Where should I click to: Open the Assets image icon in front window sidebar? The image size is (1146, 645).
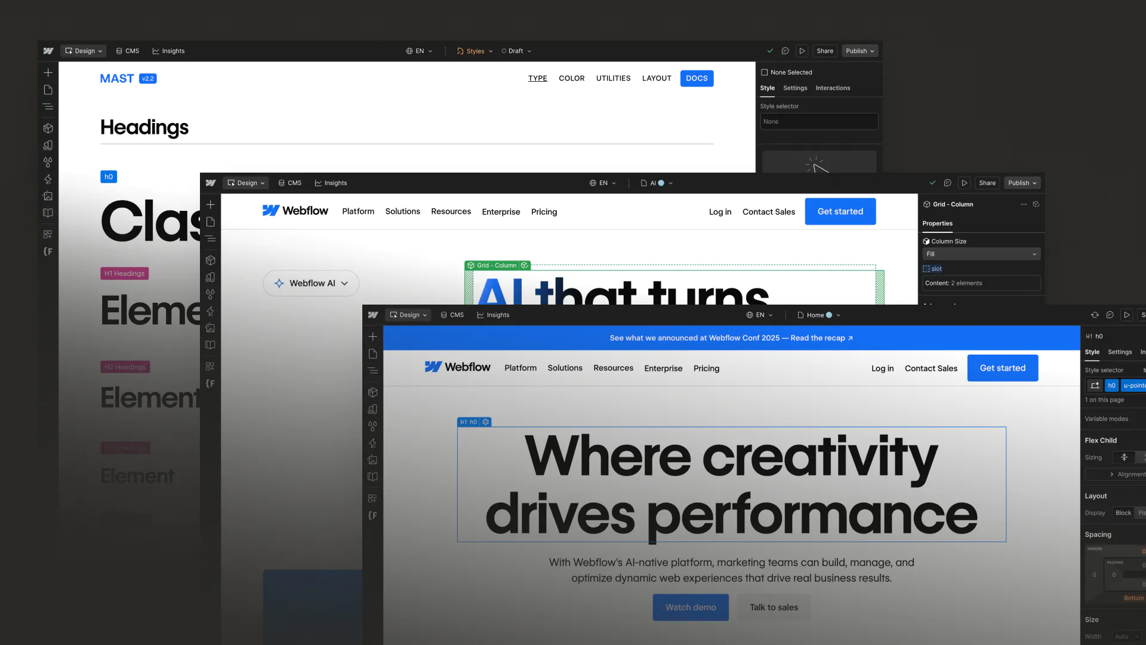tap(372, 460)
